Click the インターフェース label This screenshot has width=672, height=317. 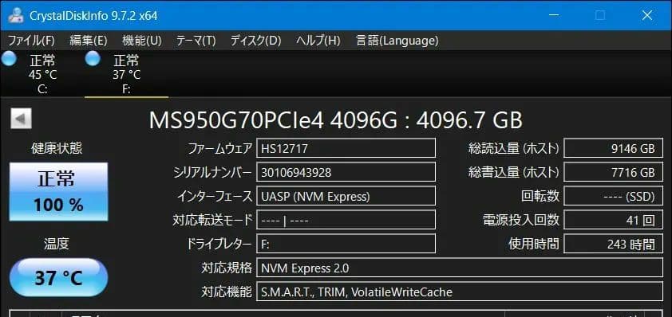215,197
